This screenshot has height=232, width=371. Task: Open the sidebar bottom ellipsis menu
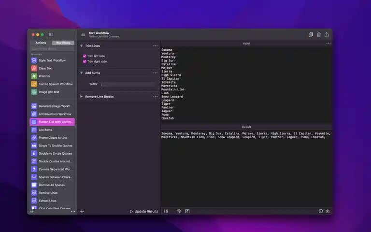point(73,212)
